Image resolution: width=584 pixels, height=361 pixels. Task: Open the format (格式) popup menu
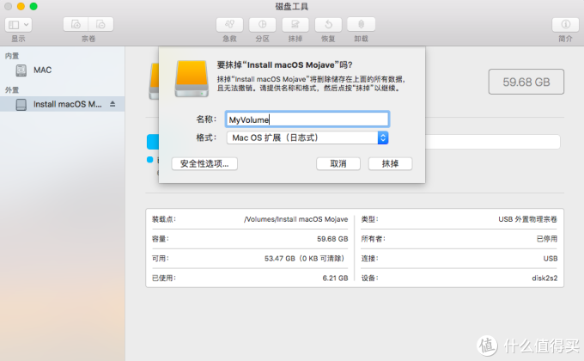307,138
